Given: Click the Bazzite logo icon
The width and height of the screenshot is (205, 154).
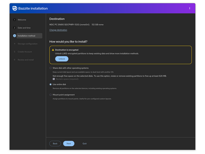Looking at the screenshot, I should pos(15,8).
